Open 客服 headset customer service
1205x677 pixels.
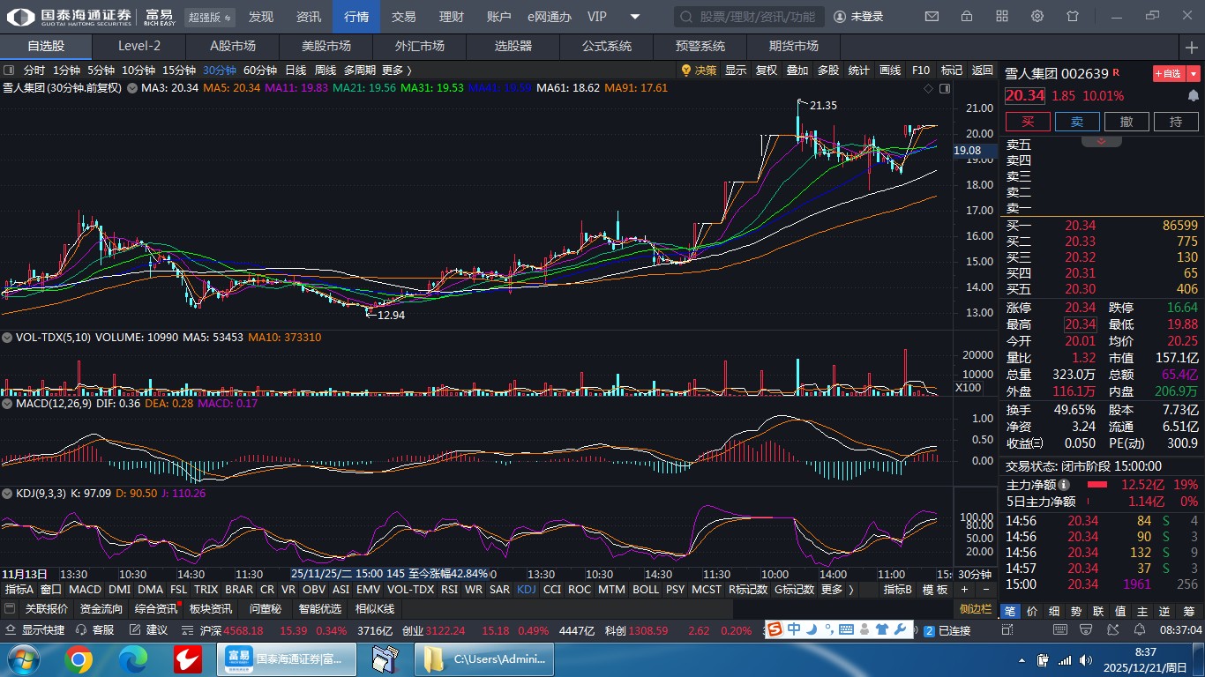click(x=95, y=630)
